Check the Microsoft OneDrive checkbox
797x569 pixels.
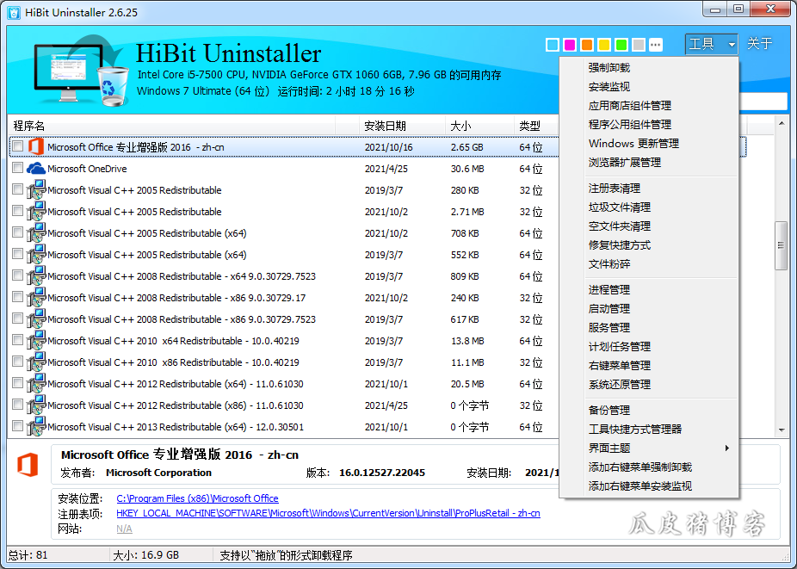(18, 168)
